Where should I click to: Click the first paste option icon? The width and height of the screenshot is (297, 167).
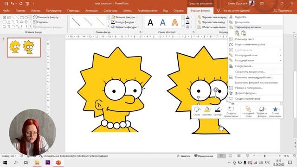[237, 33]
